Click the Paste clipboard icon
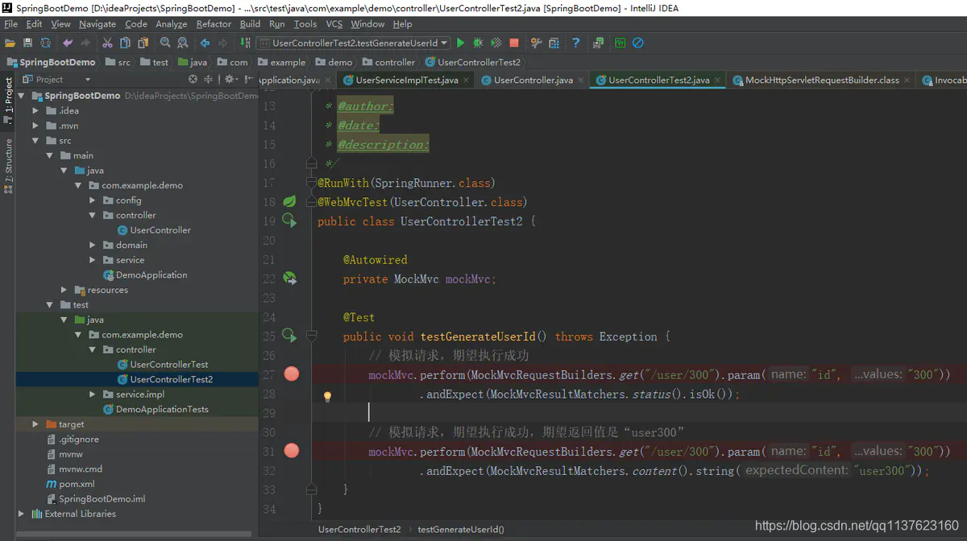Viewport: 967px width, 541px height. tap(142, 43)
